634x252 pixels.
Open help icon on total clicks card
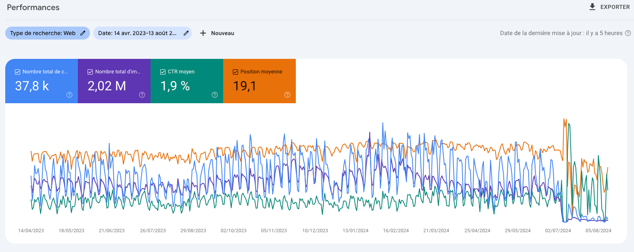(x=69, y=95)
